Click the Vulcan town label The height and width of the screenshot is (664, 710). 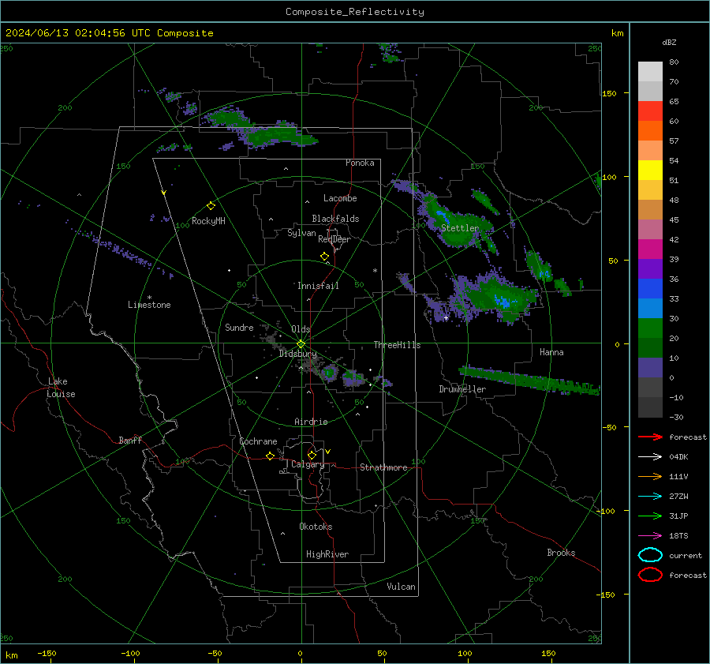[401, 587]
